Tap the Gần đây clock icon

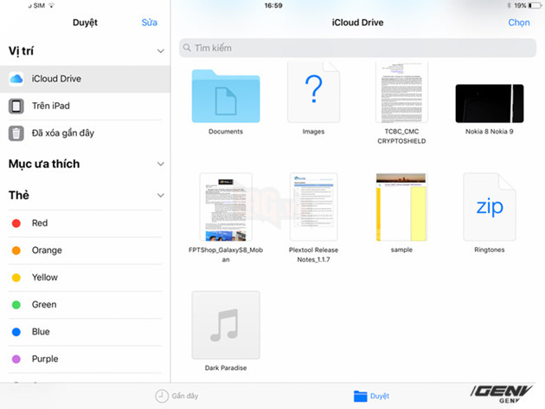pos(162,396)
